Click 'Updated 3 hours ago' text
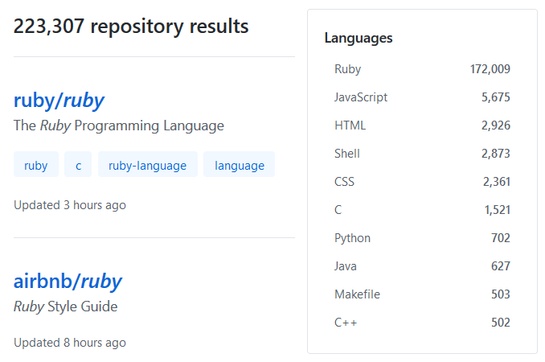The height and width of the screenshot is (362, 545). [70, 205]
